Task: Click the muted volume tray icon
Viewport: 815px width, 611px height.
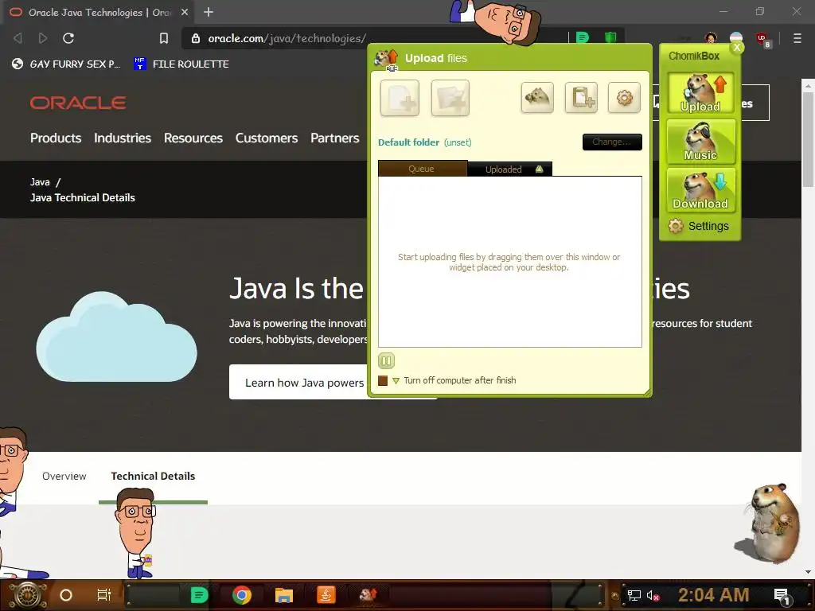Action: [x=653, y=595]
